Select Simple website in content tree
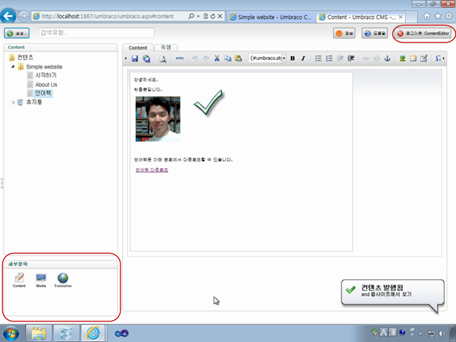 [44, 66]
